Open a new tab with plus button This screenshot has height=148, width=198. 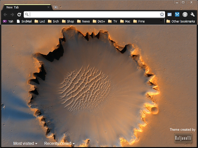56,7
